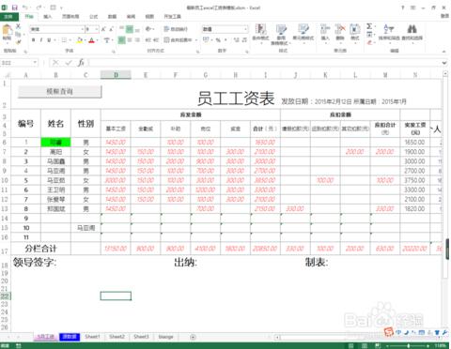Click the Format Painter brush icon
451x349 pixels.
tap(18, 41)
